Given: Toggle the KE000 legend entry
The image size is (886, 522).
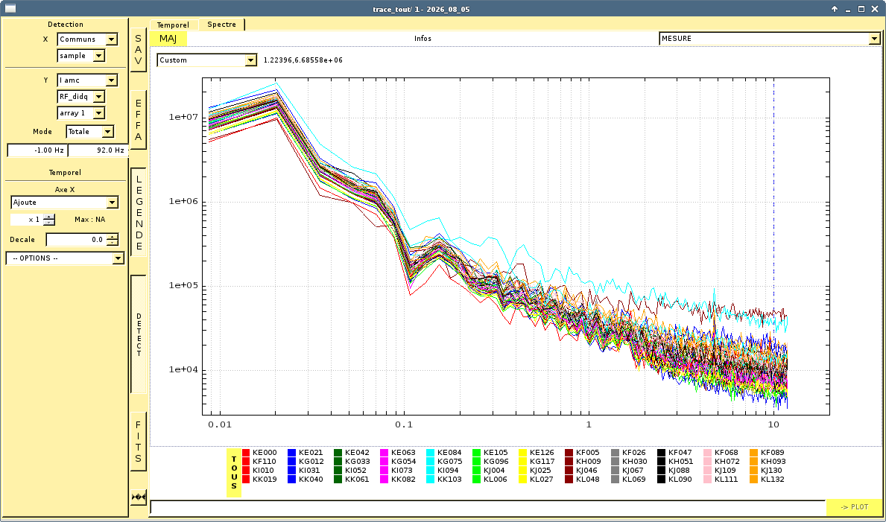Looking at the screenshot, I should [x=259, y=453].
